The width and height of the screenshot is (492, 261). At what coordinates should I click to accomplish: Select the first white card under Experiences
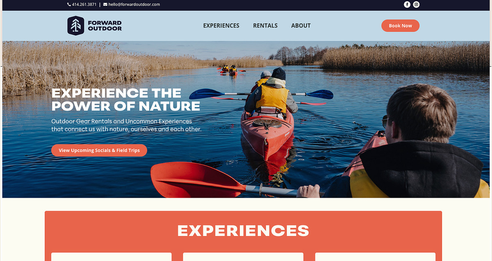tap(111, 256)
